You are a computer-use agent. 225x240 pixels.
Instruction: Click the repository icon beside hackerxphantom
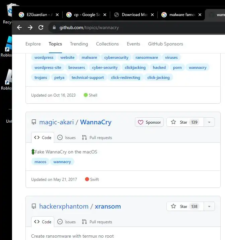click(x=34, y=206)
